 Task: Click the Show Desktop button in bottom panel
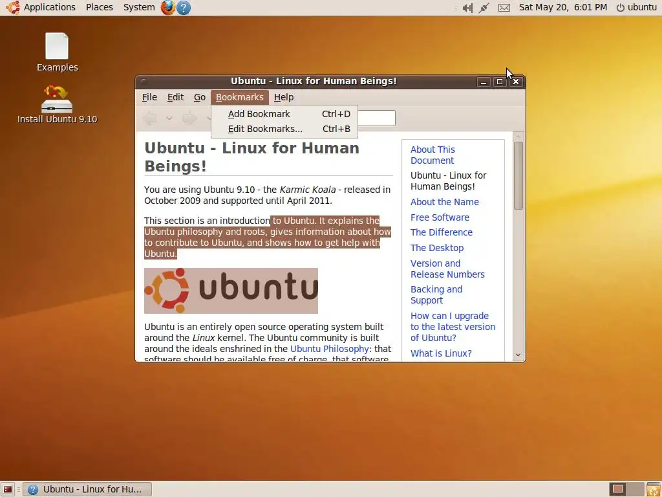[8, 489]
